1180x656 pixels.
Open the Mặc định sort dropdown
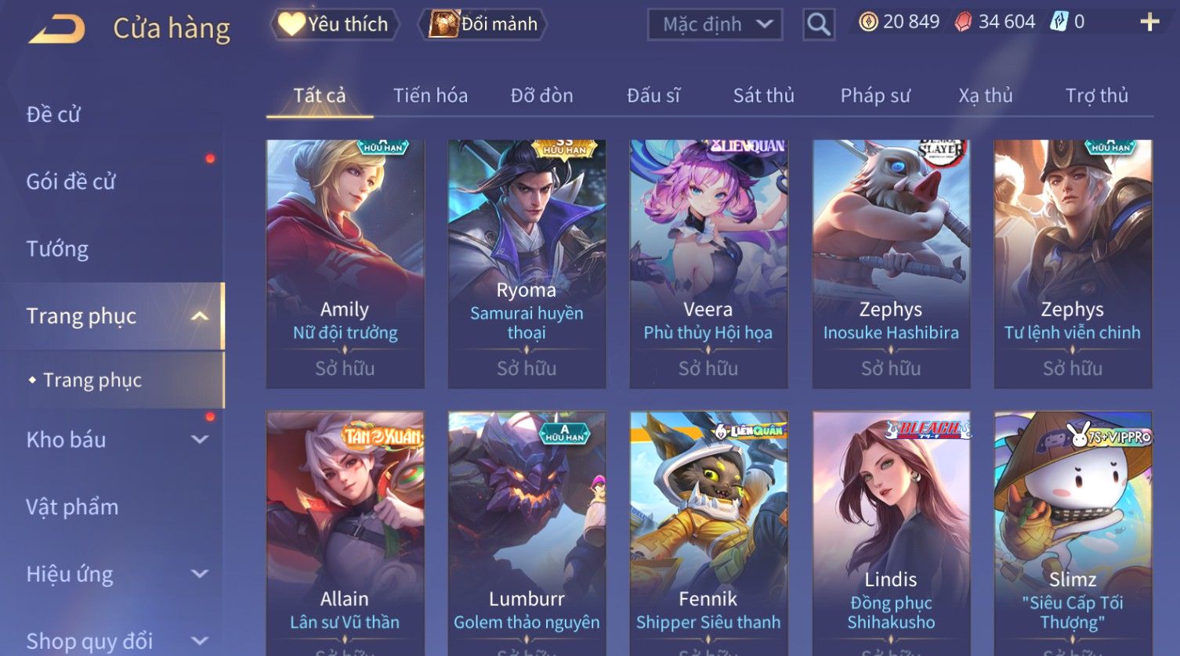point(715,24)
